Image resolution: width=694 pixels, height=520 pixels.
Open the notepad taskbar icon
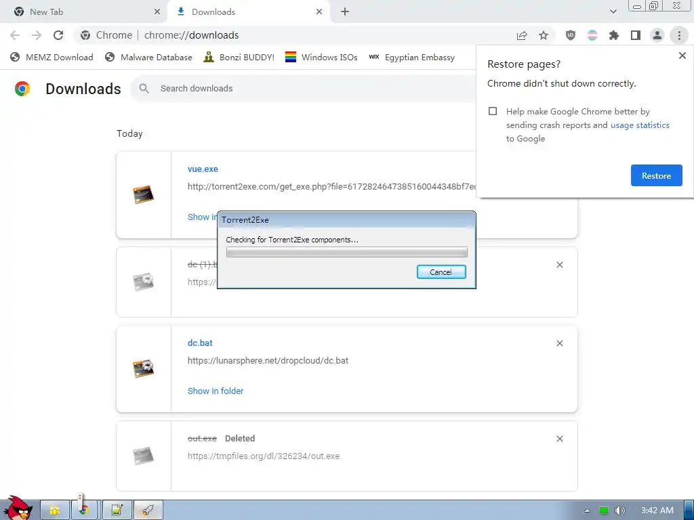click(117, 511)
